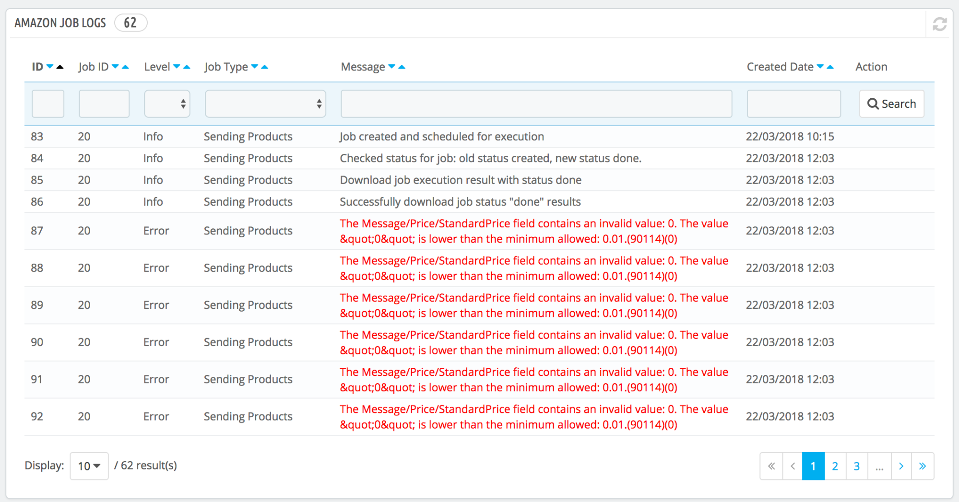
Task: Sort Job ID column ascending arrow
Action: click(x=125, y=67)
